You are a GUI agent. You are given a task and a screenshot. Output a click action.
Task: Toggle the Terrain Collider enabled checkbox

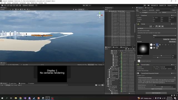[x=140, y=65]
